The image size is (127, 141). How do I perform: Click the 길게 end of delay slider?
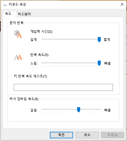point(34,40)
